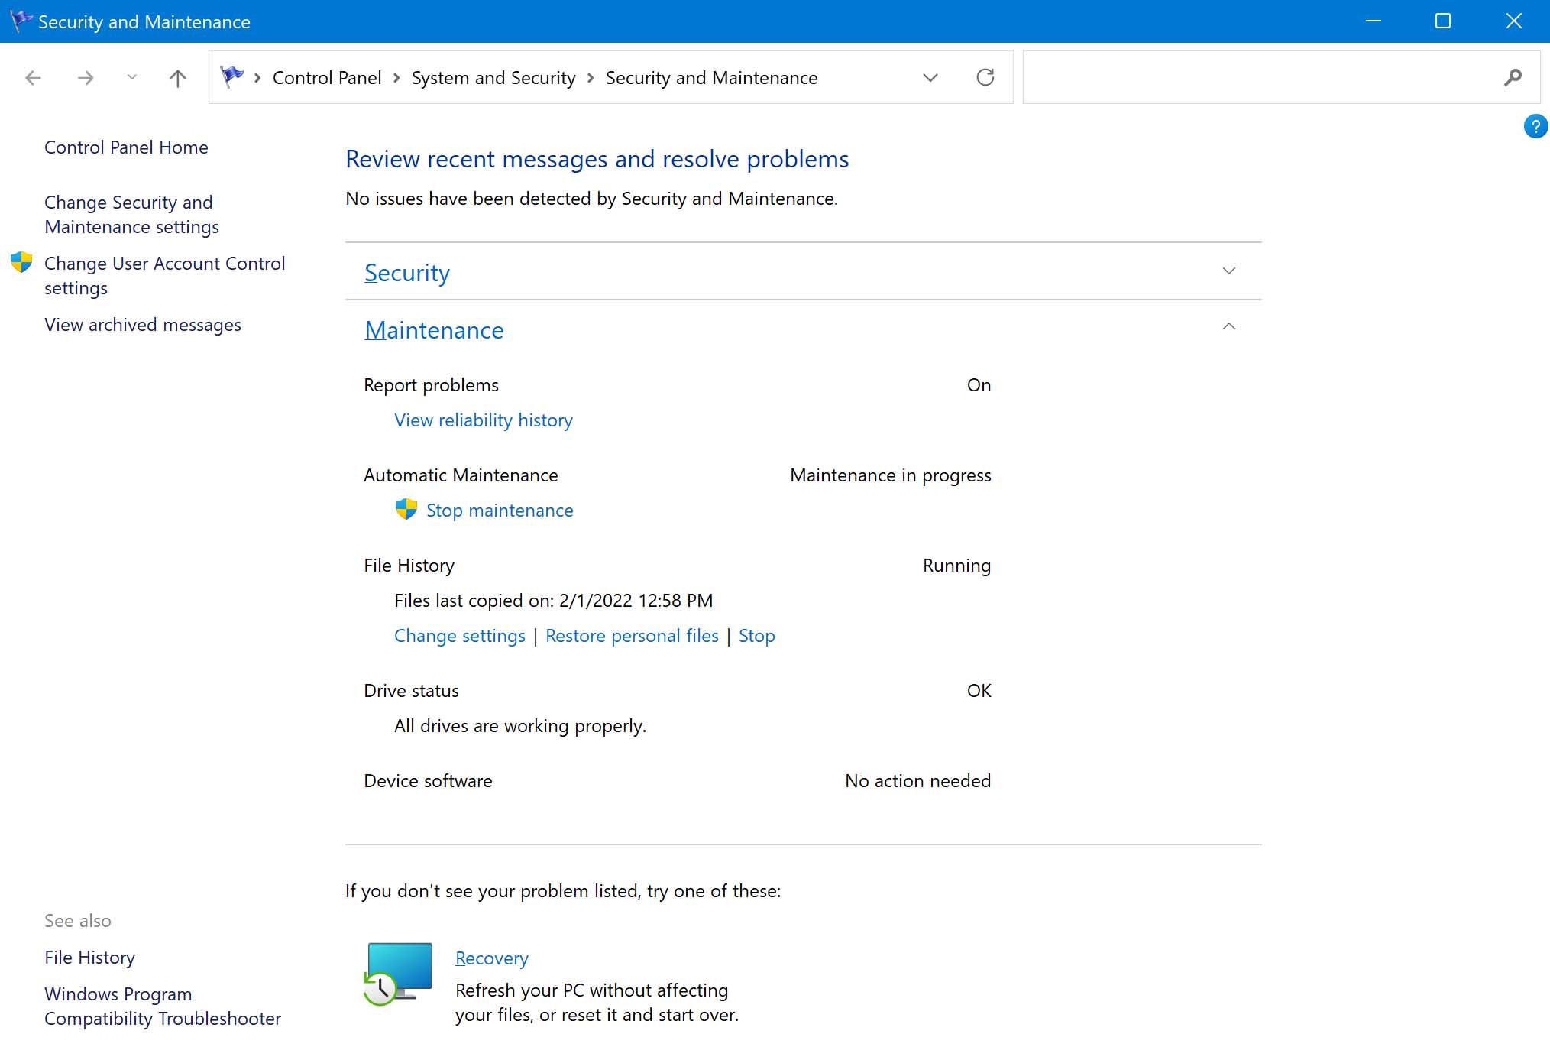Open Help with the question mark icon
Image resolution: width=1550 pixels, height=1060 pixels.
pyautogui.click(x=1535, y=126)
